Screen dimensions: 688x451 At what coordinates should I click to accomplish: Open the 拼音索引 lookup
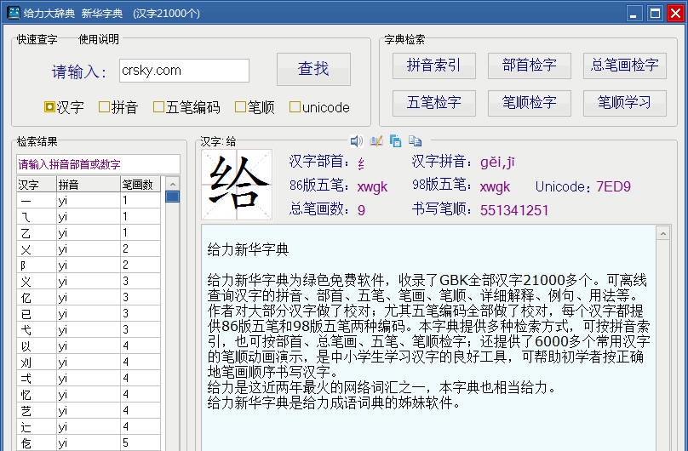tap(433, 66)
